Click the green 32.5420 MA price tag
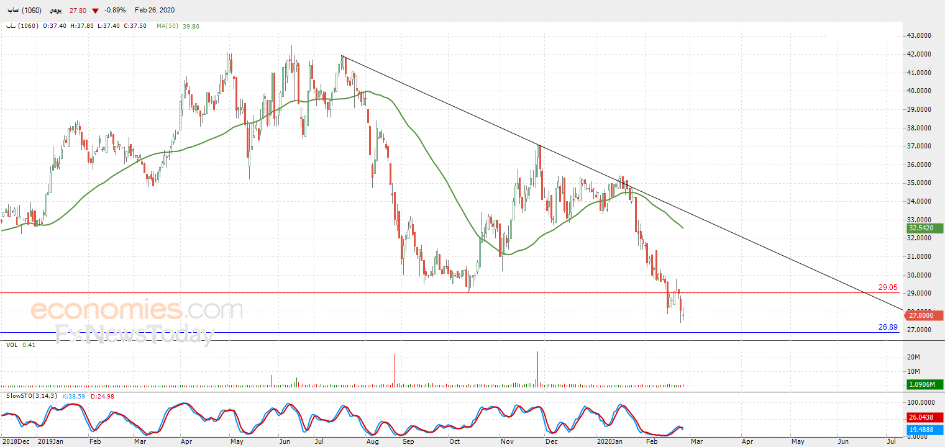The height and width of the screenshot is (447, 945). [x=925, y=228]
